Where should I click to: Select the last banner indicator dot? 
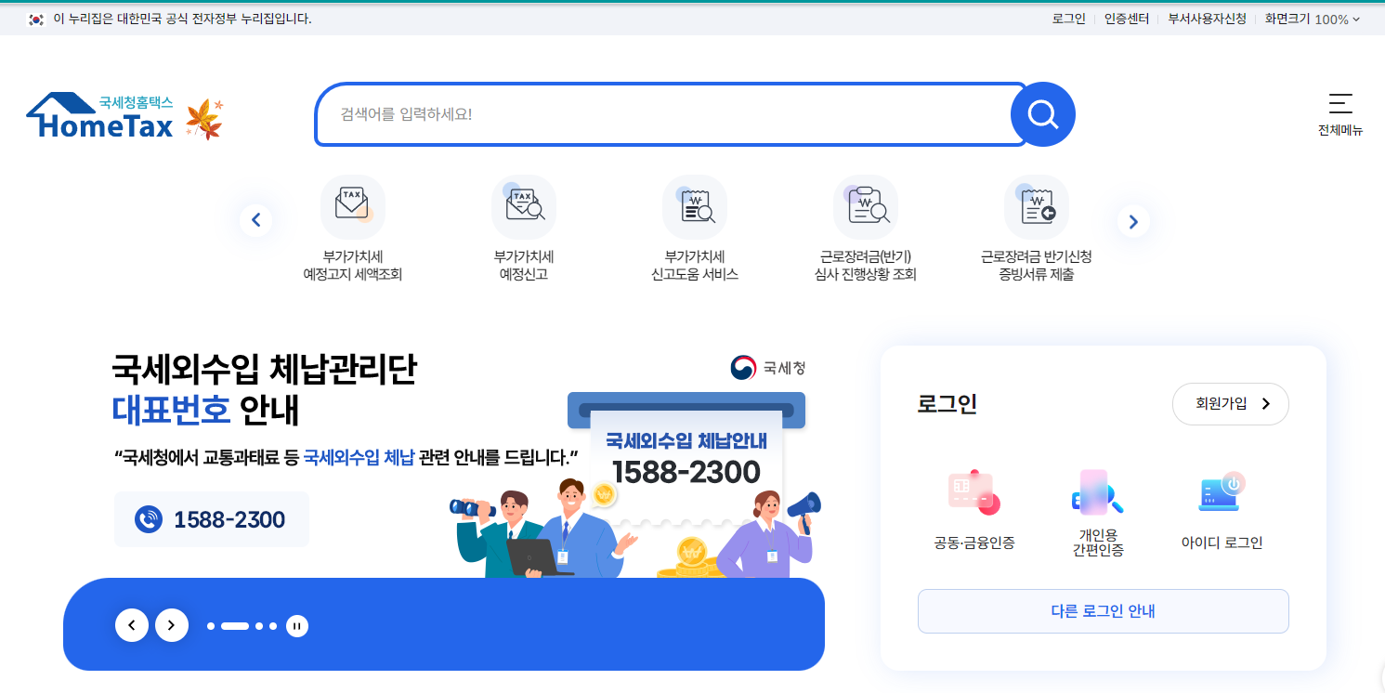273,626
